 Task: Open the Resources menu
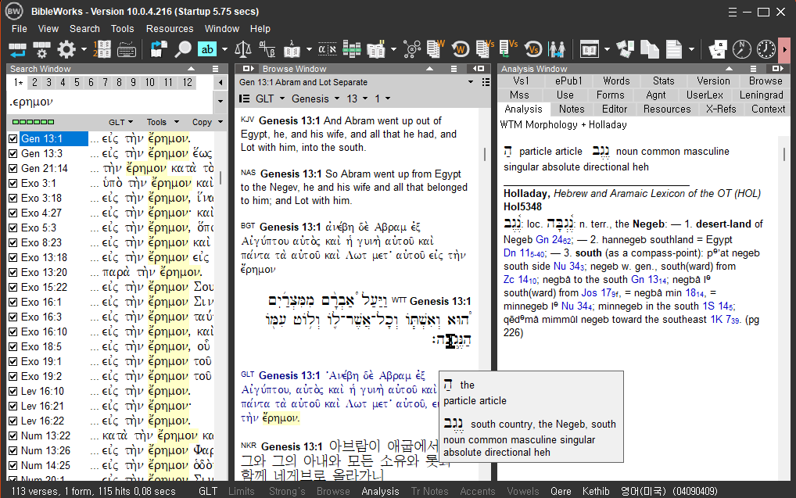170,29
